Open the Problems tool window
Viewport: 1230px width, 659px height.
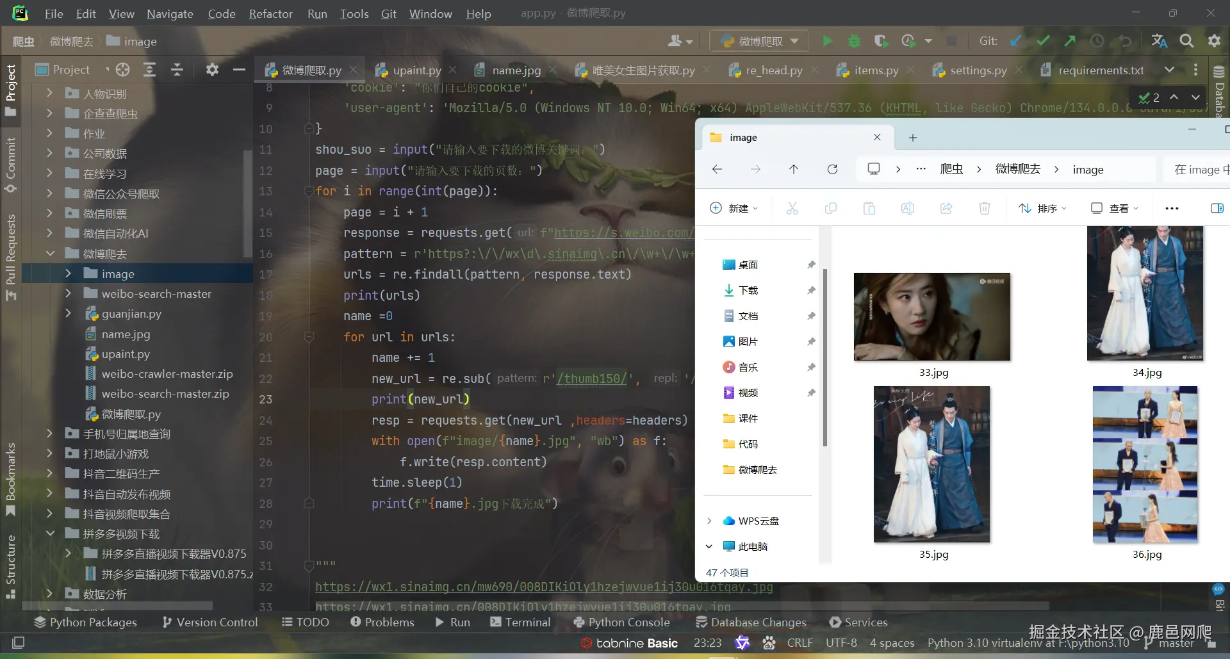(382, 622)
